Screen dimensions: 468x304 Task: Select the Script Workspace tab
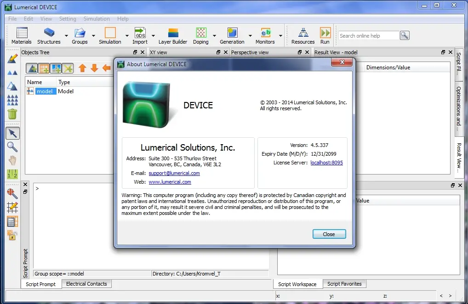(x=297, y=284)
